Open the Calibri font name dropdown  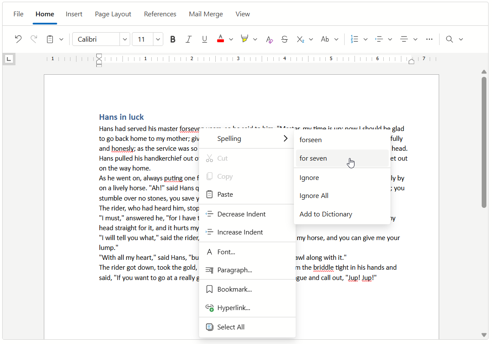(124, 39)
